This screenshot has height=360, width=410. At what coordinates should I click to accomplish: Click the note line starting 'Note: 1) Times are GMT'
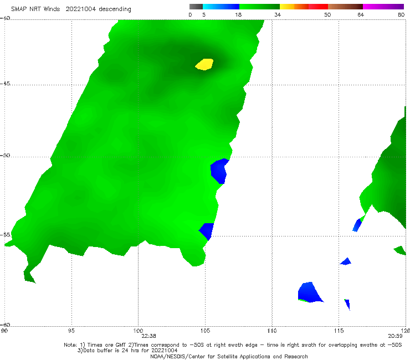233,345
